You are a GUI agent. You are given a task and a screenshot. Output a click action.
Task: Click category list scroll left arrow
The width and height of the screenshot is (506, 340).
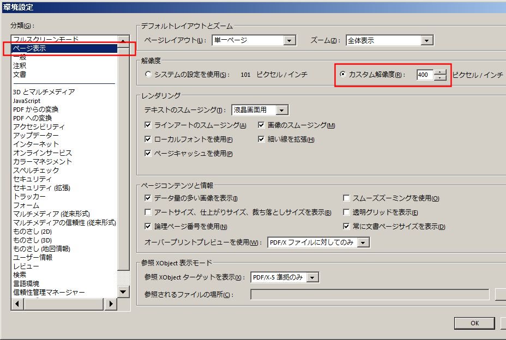[x=17, y=304]
